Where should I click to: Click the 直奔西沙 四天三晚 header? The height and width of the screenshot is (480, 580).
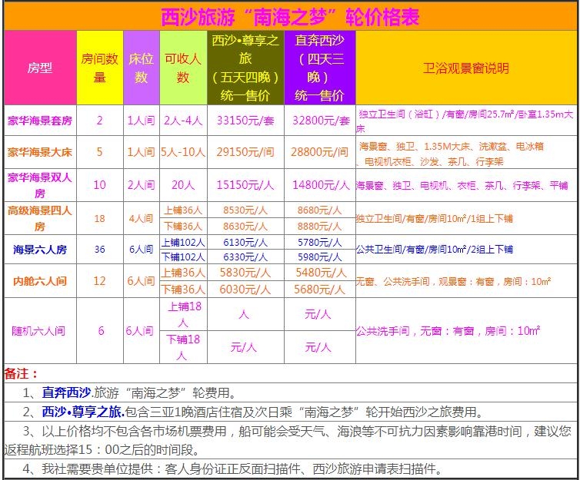tap(320, 68)
